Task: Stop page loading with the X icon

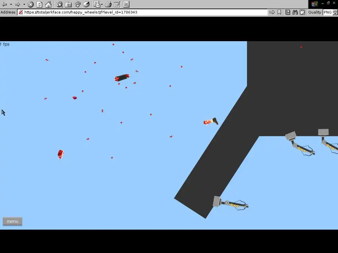Action: (x=31, y=4)
